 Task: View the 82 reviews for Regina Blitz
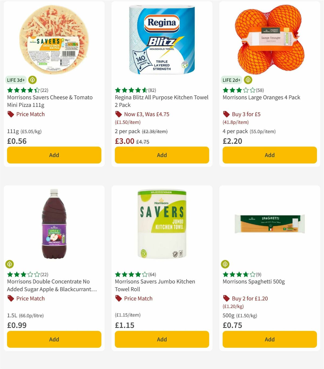coord(152,90)
